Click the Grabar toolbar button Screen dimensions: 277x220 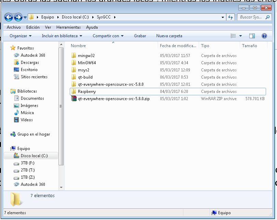point(140,36)
